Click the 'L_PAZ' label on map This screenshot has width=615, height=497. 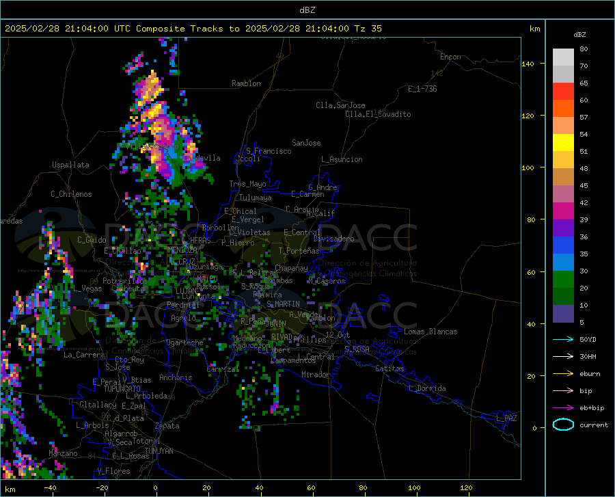coord(506,418)
